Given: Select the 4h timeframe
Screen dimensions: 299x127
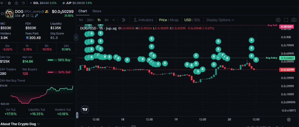Looking at the screenshot, I should pyautogui.click(x=106, y=20).
